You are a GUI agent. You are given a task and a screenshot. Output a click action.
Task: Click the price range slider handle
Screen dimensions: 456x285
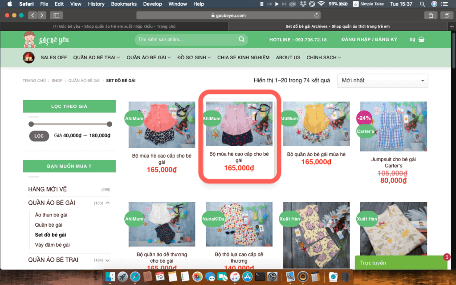click(31, 125)
